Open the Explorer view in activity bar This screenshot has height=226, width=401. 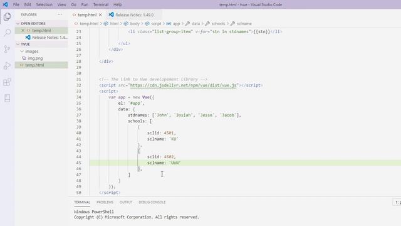click(x=7, y=17)
